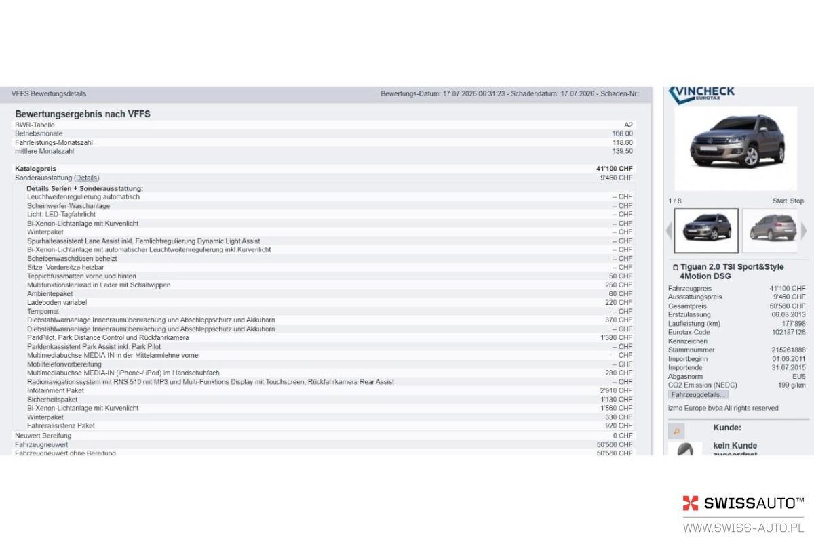Click the Tiguan 2.0 TSI Sport&Style title
This screenshot has width=814, height=542.
click(732, 272)
